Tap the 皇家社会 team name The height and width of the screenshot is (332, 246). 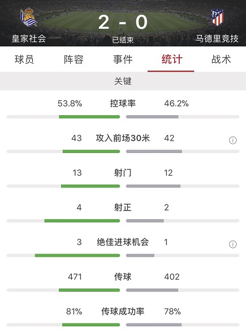coord(29,38)
